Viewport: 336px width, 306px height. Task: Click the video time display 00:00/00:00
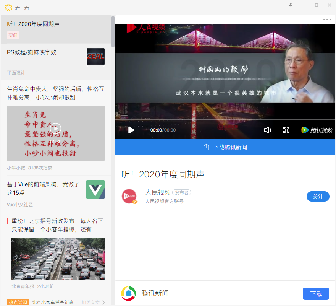tap(163, 130)
